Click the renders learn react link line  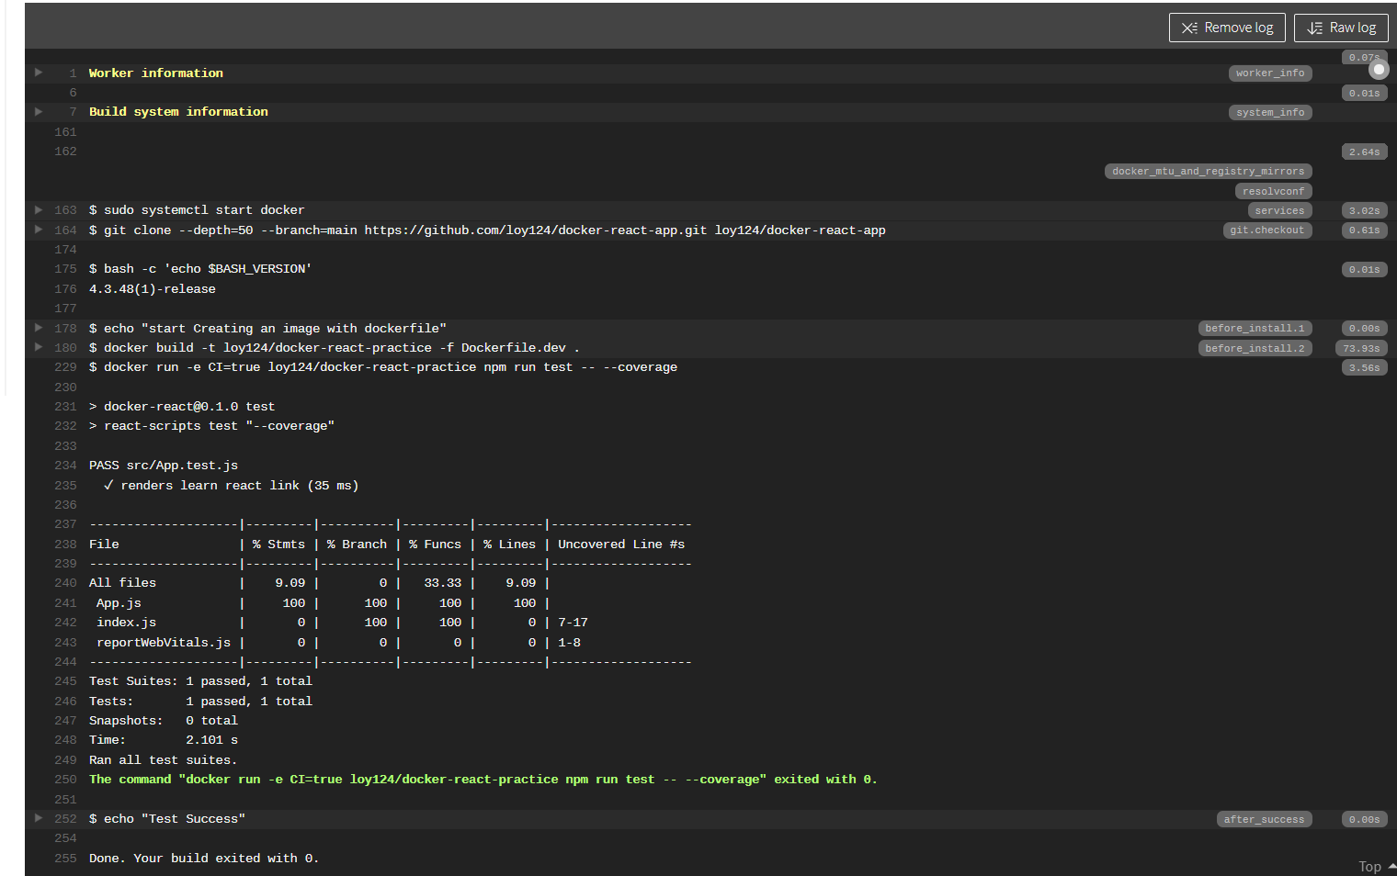231,486
